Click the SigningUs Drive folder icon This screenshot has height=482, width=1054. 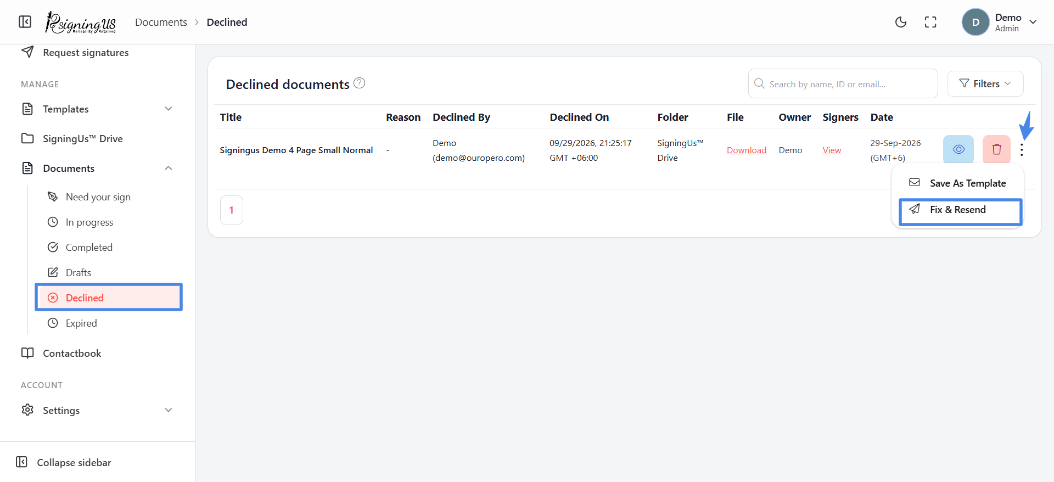(27, 138)
